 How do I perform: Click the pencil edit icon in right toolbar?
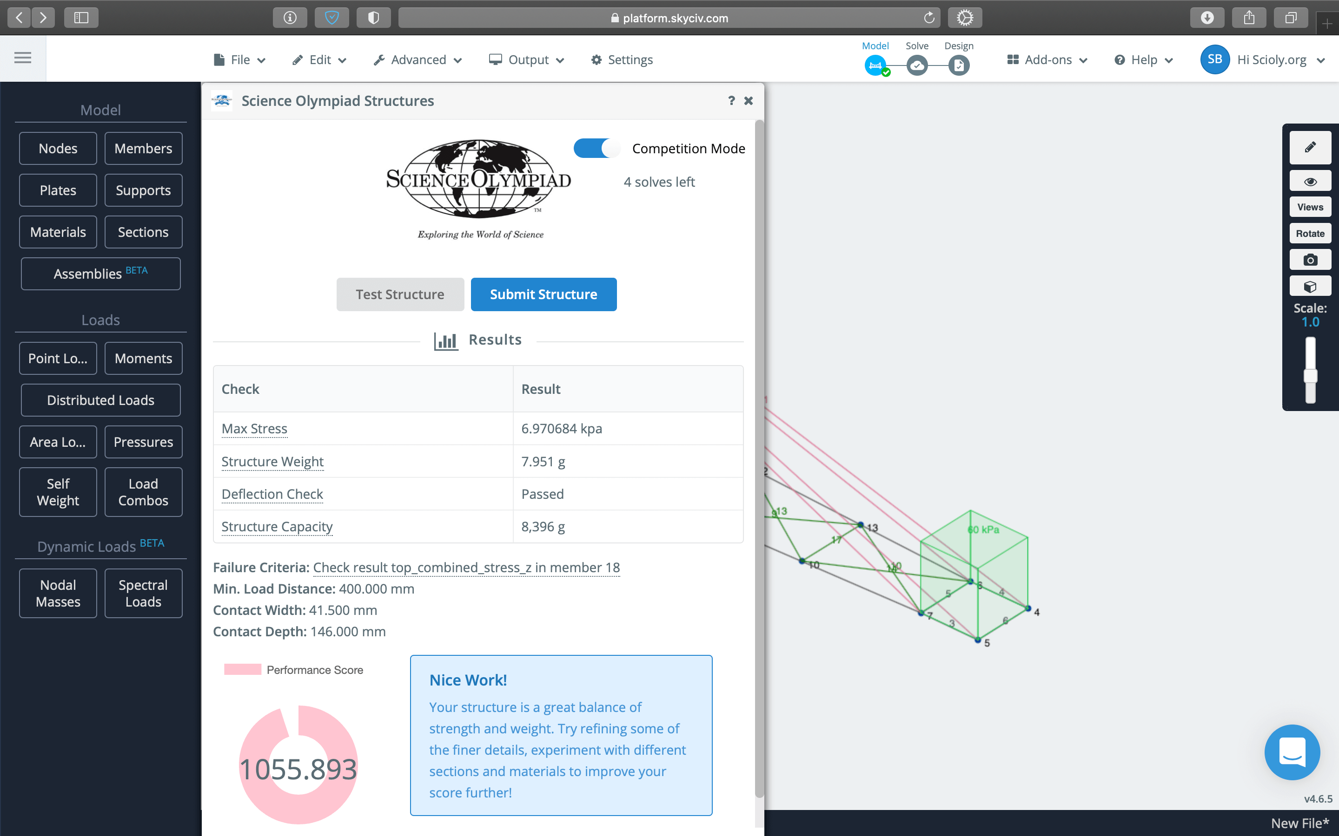point(1310,148)
